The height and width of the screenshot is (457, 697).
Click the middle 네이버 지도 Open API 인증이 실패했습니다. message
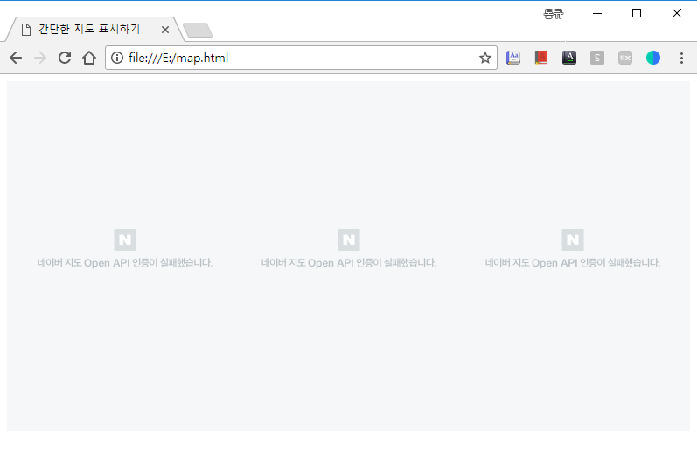[349, 263]
